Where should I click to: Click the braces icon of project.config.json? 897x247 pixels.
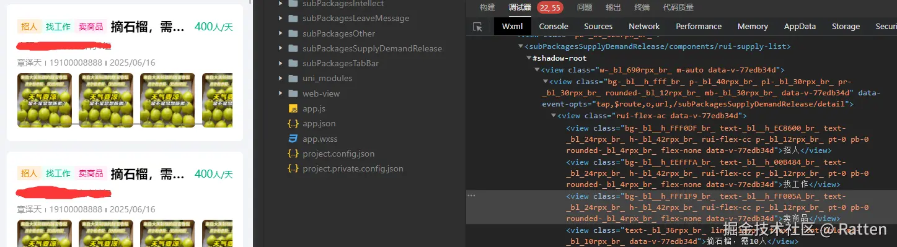click(293, 154)
